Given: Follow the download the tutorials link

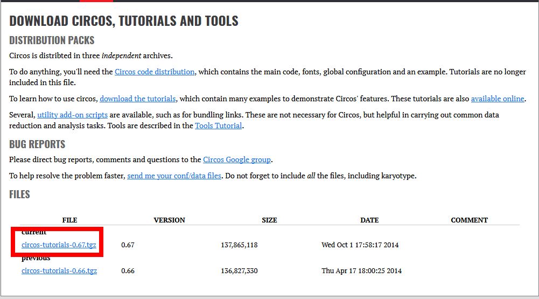Looking at the screenshot, I should tap(137, 99).
